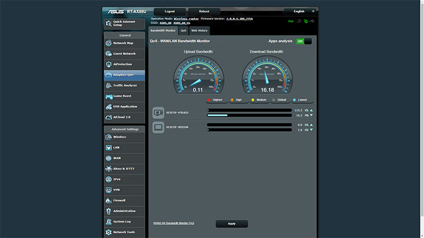
Task: Go to Guest Network settings
Action: [124, 53]
